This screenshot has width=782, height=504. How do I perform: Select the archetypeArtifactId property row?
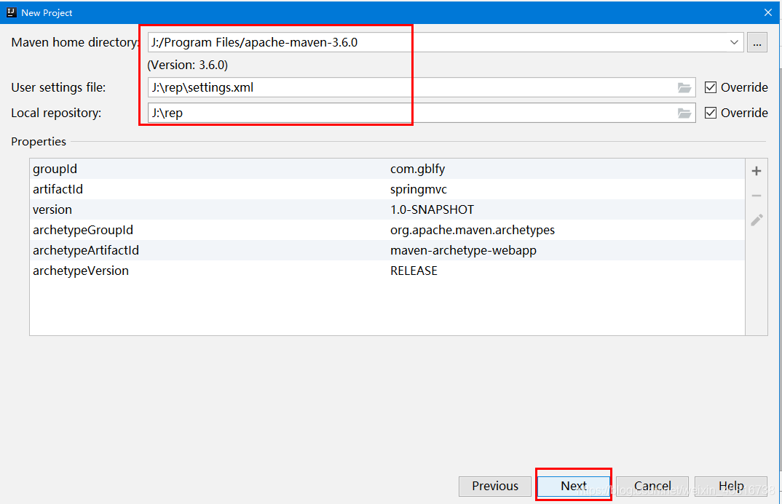(x=387, y=250)
